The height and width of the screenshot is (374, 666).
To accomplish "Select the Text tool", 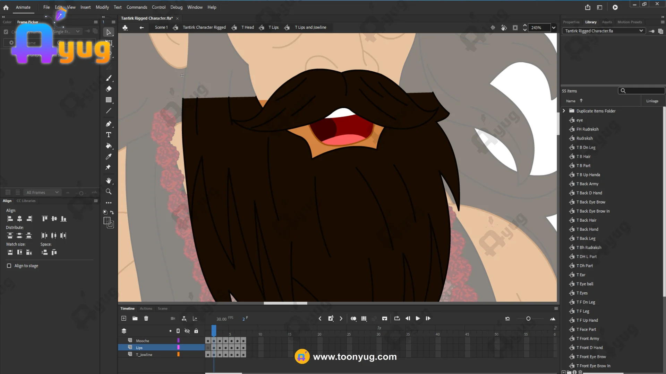I will coord(109,135).
